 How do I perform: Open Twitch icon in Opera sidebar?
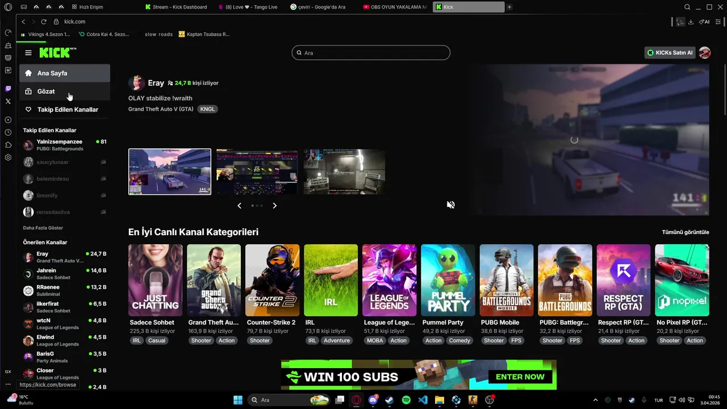click(x=8, y=89)
